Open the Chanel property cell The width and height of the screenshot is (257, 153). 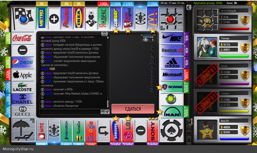(x=23, y=99)
